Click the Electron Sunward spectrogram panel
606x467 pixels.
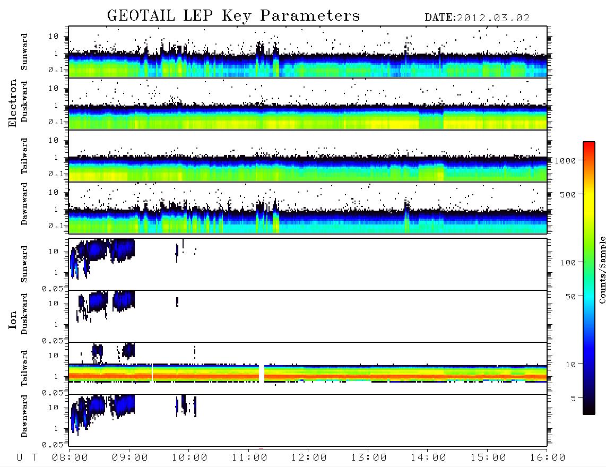pyautogui.click(x=308, y=52)
